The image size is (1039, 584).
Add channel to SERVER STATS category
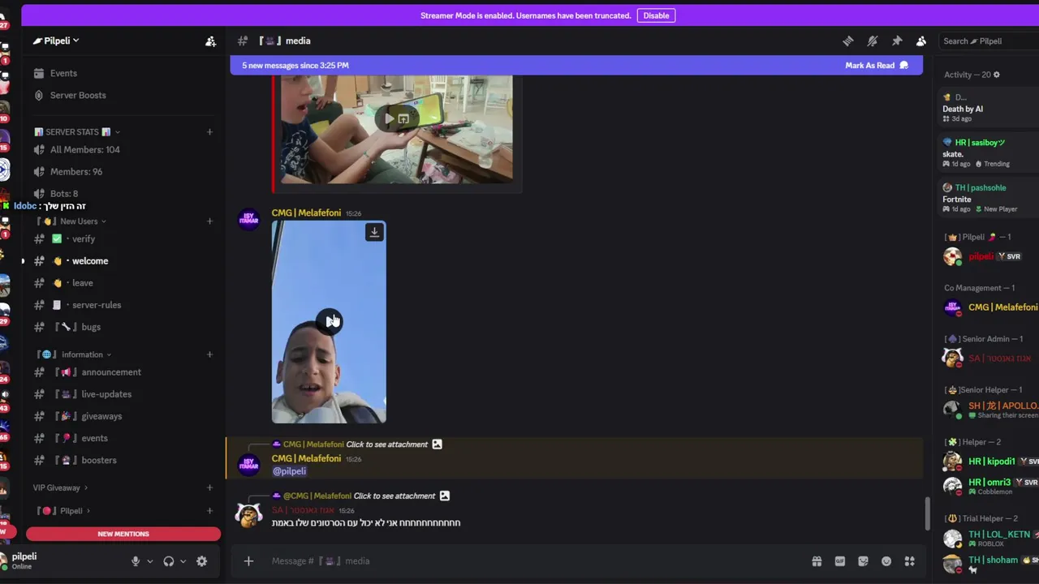click(x=209, y=131)
